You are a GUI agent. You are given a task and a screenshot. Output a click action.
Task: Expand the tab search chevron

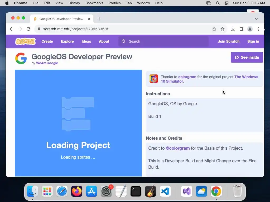256,19
